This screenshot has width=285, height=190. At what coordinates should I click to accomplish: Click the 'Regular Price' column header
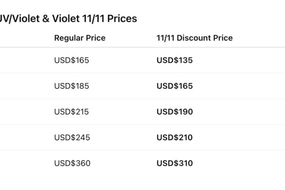[x=80, y=38]
